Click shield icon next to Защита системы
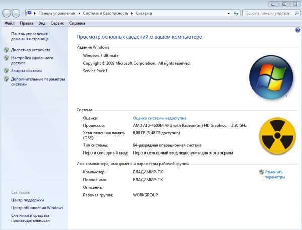This screenshot has width=302, height=230. [x=6, y=71]
